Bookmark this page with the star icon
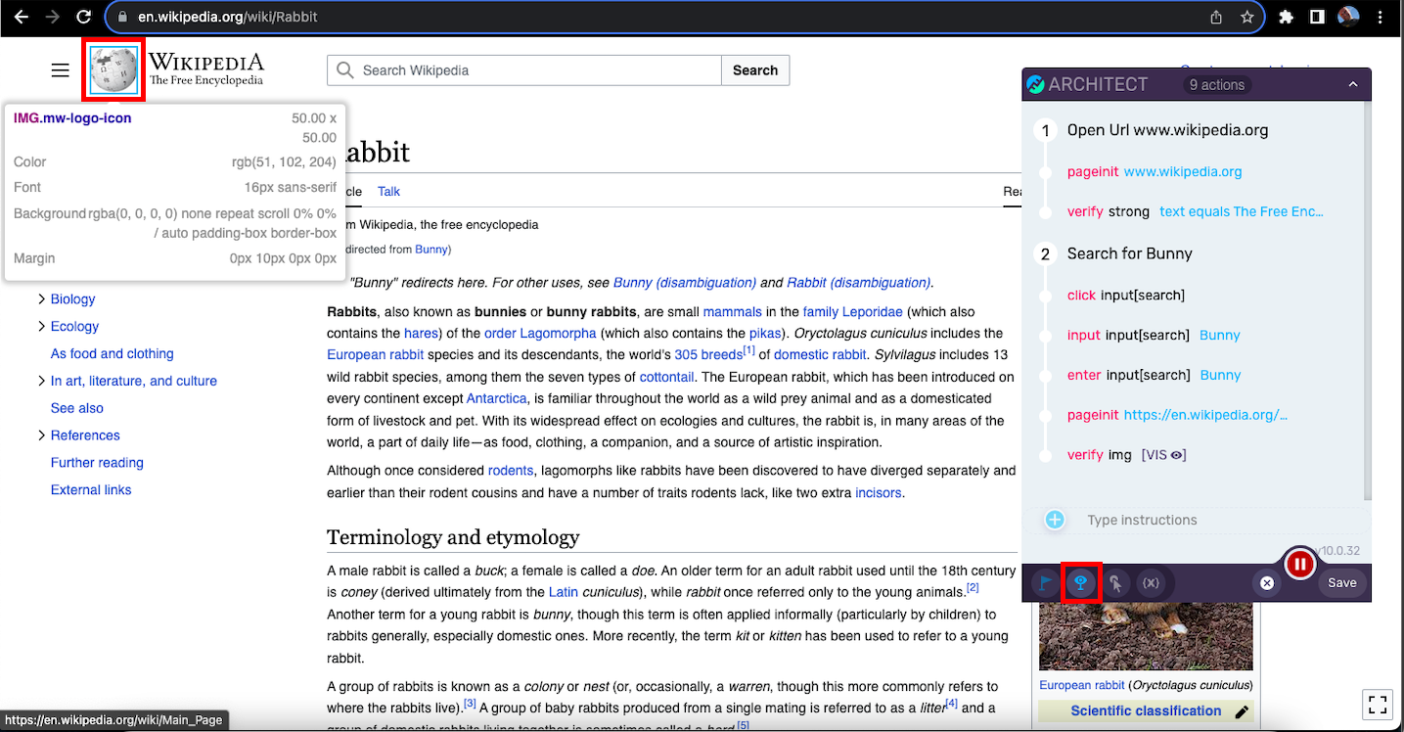Viewport: 1404px width, 732px height. (x=1246, y=17)
